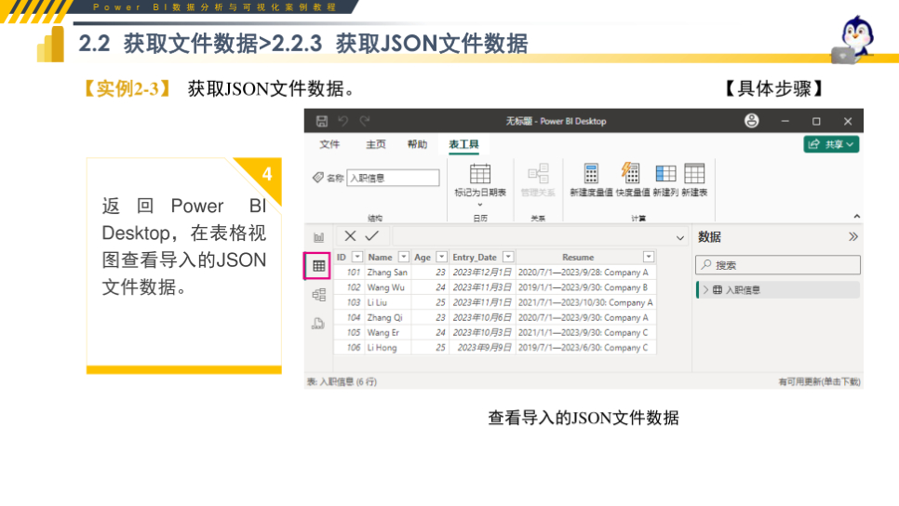
Task: Click the 搜索 search box
Action: 778,265
